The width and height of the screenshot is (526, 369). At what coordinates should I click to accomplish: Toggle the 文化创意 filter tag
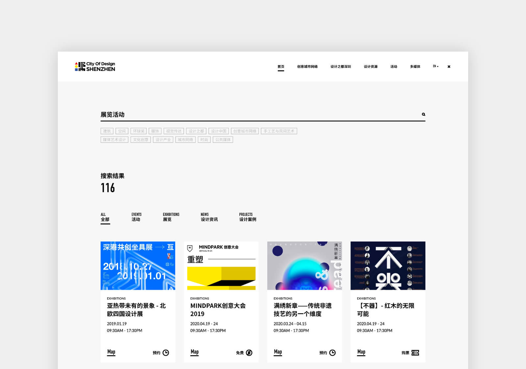[x=140, y=140]
